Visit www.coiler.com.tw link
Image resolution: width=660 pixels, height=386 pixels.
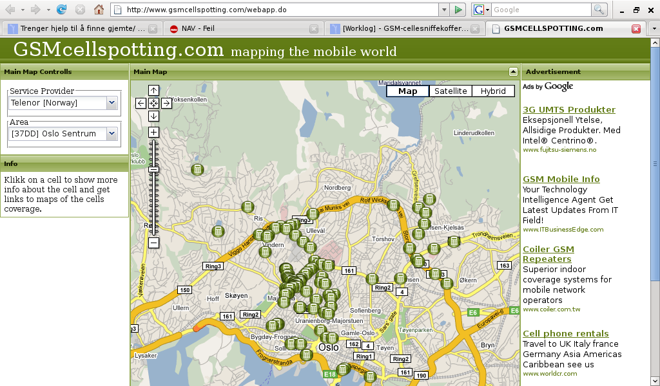coord(552,309)
